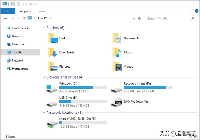
Task: Open the File menu
Action: tap(8, 11)
